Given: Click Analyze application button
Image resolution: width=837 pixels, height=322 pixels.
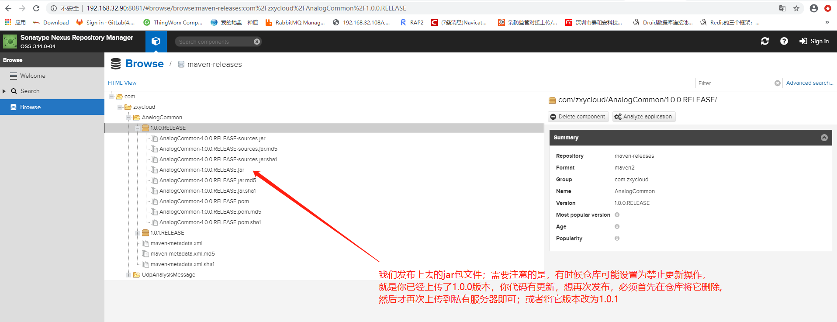Looking at the screenshot, I should (x=643, y=117).
